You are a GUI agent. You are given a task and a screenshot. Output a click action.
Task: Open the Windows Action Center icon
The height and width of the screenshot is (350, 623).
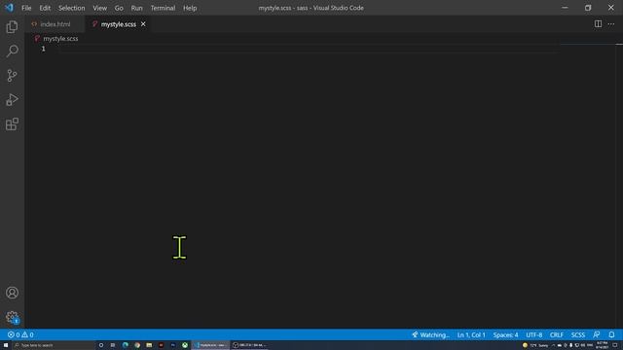(615, 345)
